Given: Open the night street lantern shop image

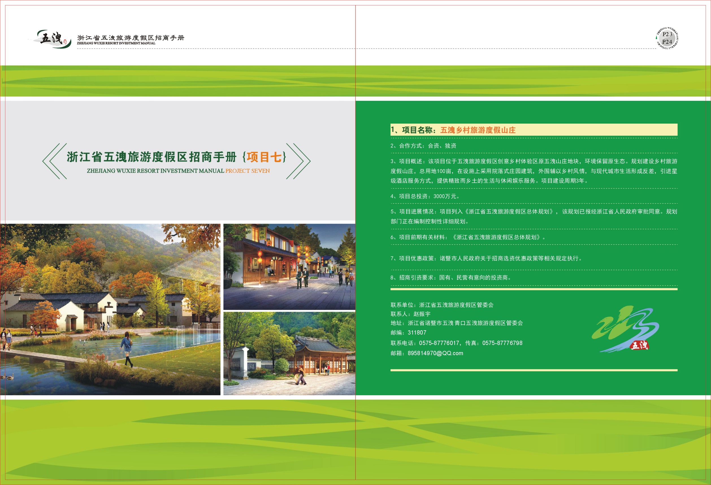Looking at the screenshot, I should click(289, 266).
